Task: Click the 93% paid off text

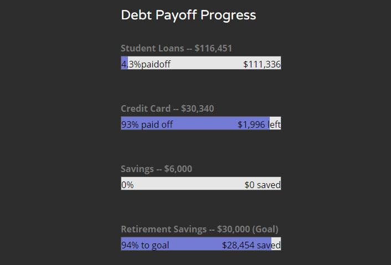Action: coord(147,124)
